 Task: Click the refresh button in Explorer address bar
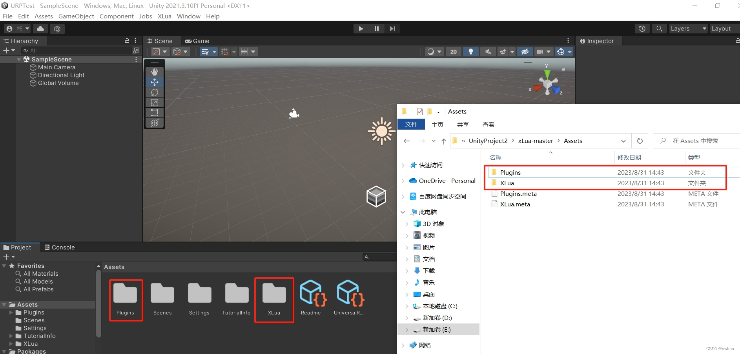pos(640,141)
